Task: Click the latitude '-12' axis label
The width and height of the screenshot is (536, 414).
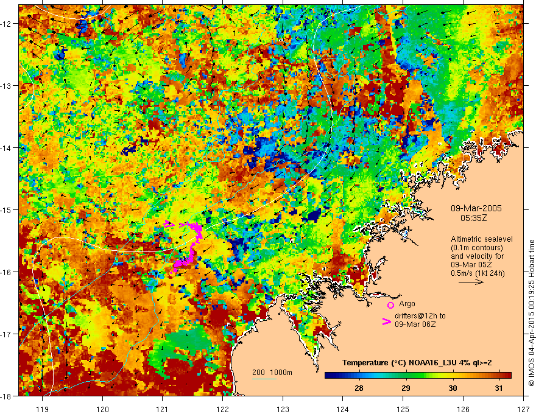Action: tap(6, 24)
